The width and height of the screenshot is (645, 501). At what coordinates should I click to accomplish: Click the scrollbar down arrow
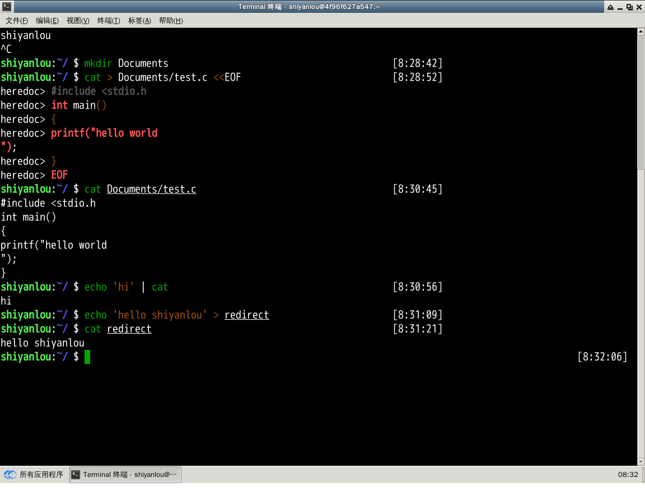pos(641,461)
